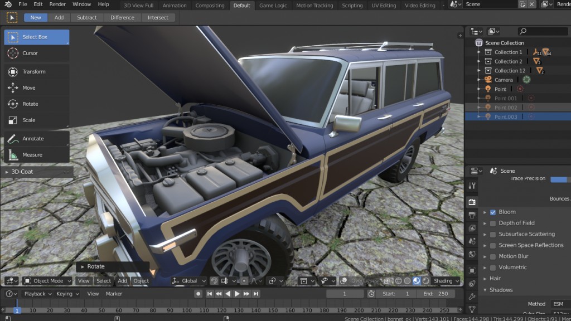Disable the Bloom checkbox
The image size is (571, 321).
click(493, 212)
